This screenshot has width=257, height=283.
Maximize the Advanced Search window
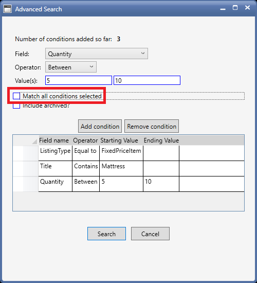point(235,8)
